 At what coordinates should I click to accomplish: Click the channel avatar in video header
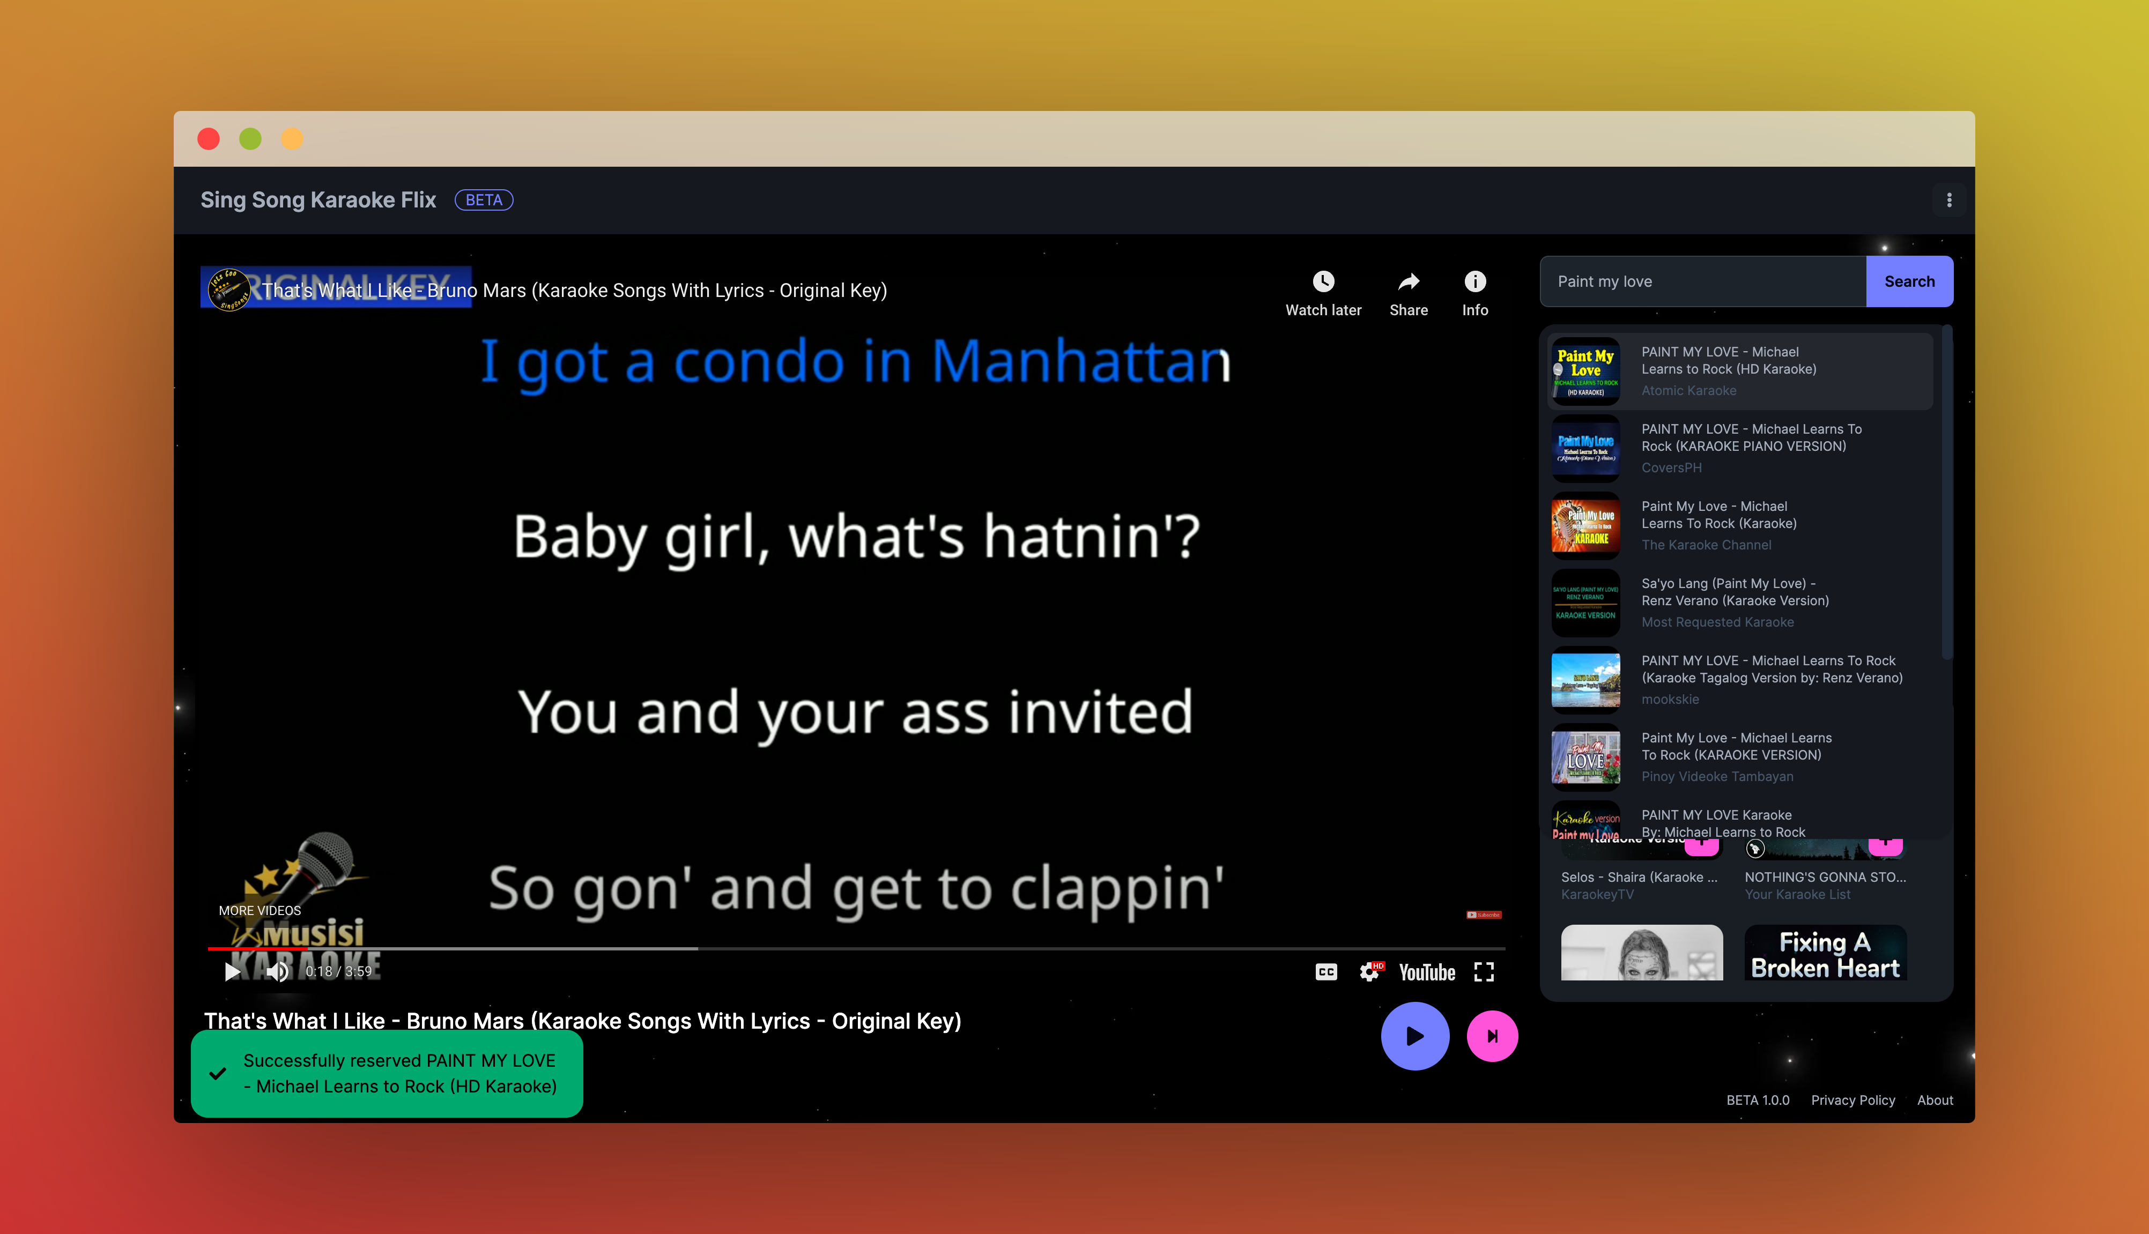pyautogui.click(x=229, y=290)
